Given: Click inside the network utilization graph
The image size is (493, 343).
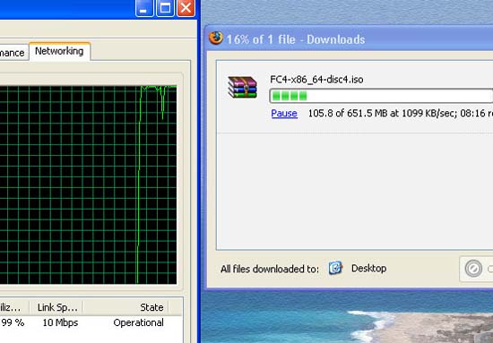Looking at the screenshot, I should pyautogui.click(x=88, y=184).
